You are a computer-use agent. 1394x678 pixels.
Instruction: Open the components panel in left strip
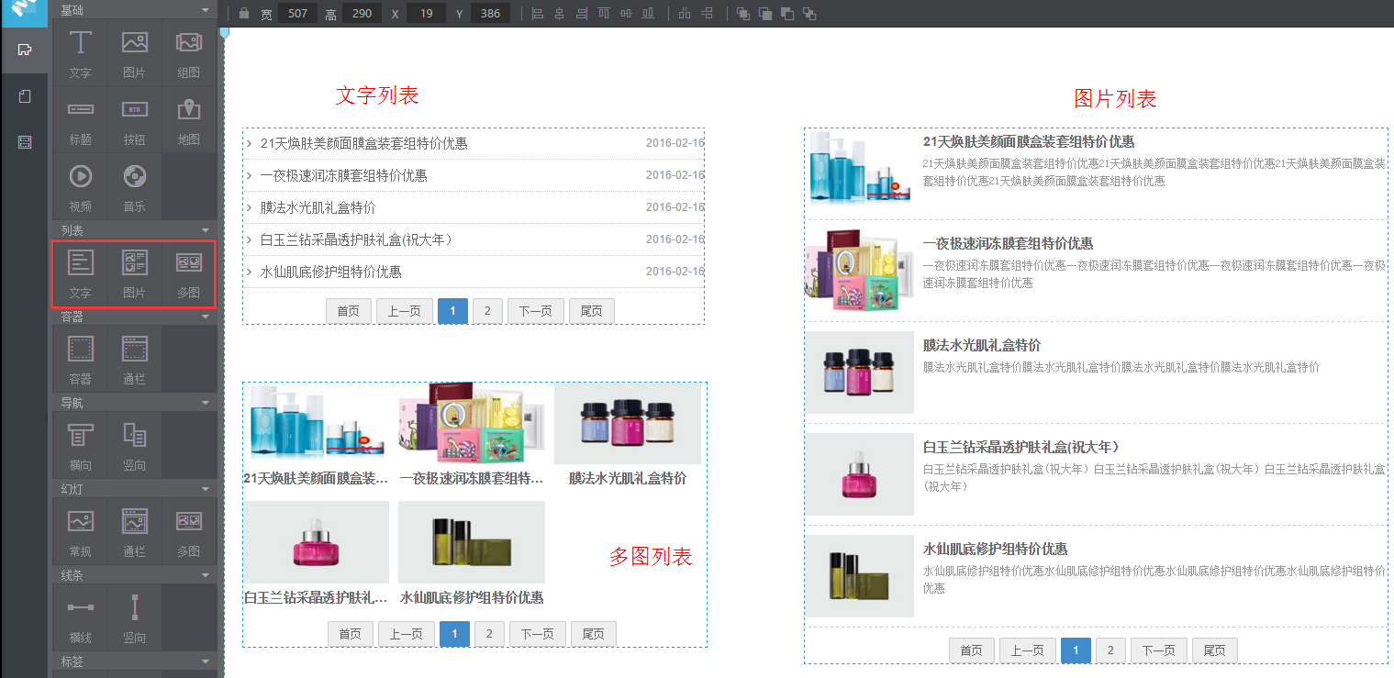point(24,50)
